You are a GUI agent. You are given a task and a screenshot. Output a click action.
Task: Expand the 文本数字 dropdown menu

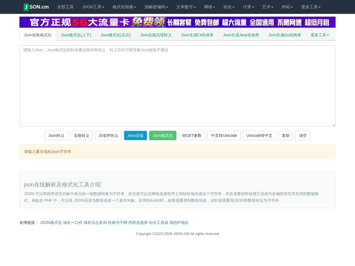click(186, 7)
